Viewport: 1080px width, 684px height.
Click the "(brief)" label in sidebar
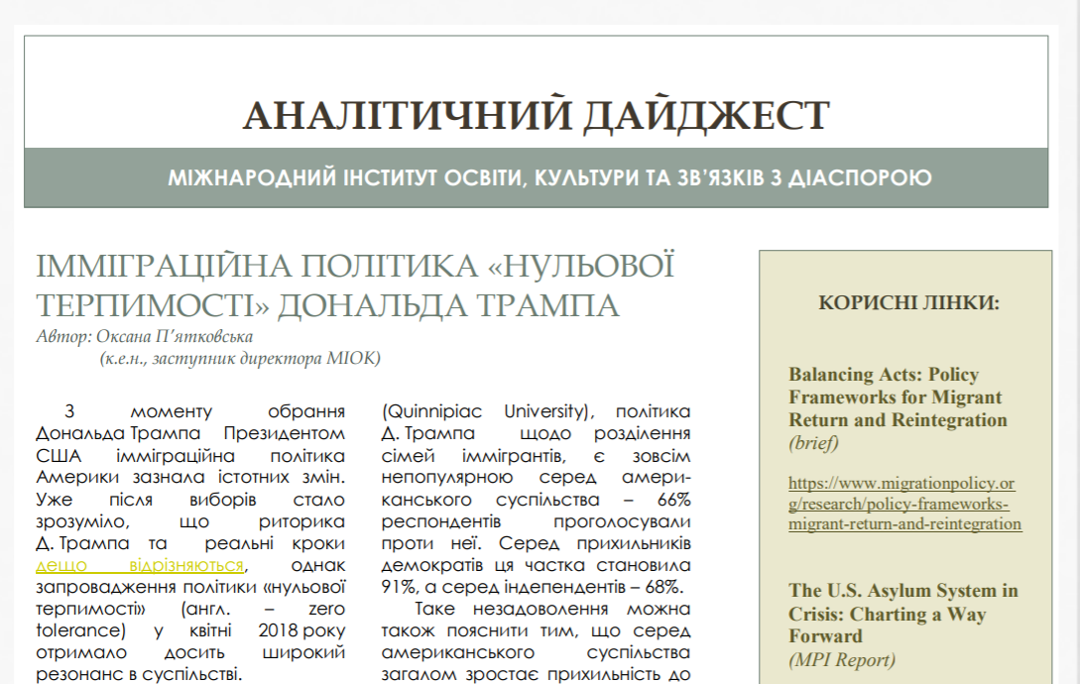point(813,443)
